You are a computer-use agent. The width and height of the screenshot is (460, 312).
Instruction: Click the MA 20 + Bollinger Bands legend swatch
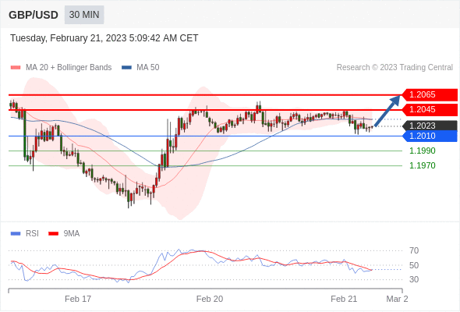point(16,68)
